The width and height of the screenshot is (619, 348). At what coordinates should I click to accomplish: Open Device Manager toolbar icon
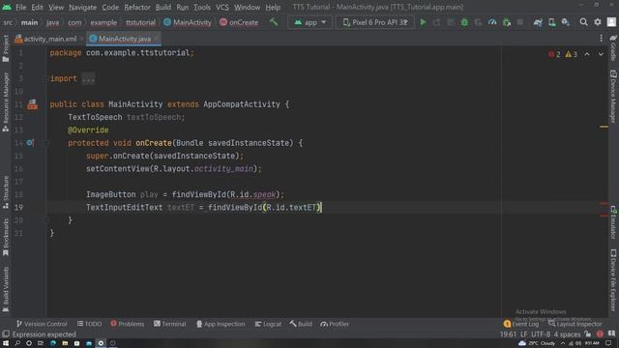point(552,22)
